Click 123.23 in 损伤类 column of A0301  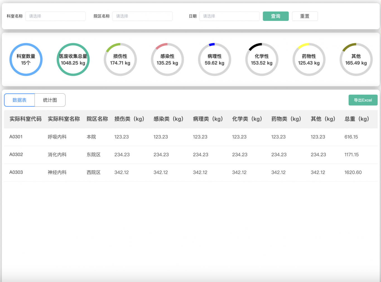122,137
